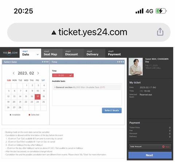Image resolution: width=175 pixels, height=162 pixels.
Task: Toggle the 19:00 time slot checkmark
Action: coord(70,75)
